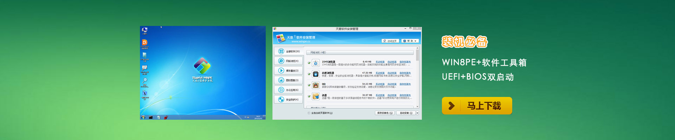Click the 54.03 MB size value
This screenshot has width=675, height=140.
(367, 84)
